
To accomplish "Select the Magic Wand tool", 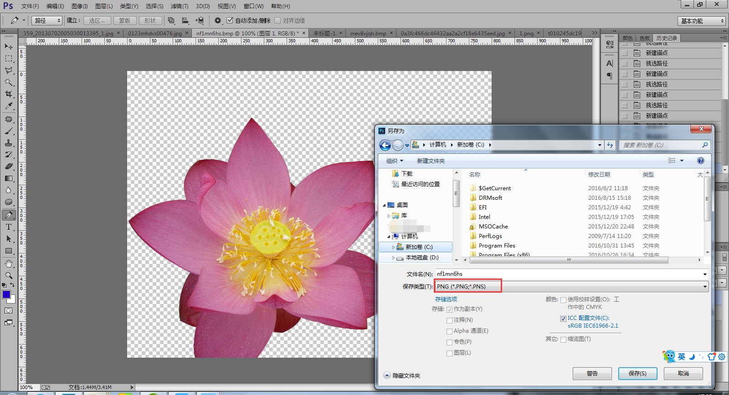I will point(9,82).
